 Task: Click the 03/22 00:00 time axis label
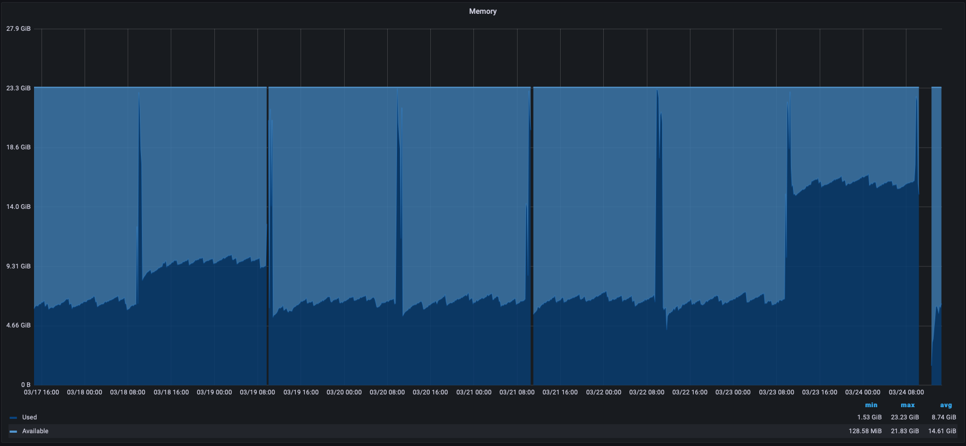pyautogui.click(x=604, y=392)
